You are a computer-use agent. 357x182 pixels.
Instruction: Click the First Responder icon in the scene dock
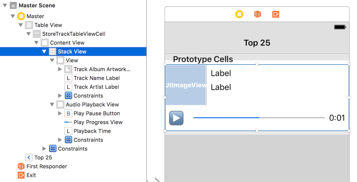(x=257, y=14)
